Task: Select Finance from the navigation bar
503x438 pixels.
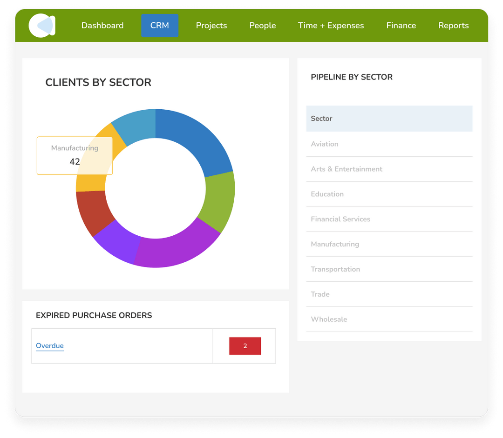Action: tap(401, 26)
